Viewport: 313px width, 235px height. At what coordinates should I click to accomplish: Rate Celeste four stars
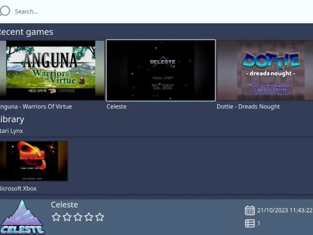coord(89,217)
